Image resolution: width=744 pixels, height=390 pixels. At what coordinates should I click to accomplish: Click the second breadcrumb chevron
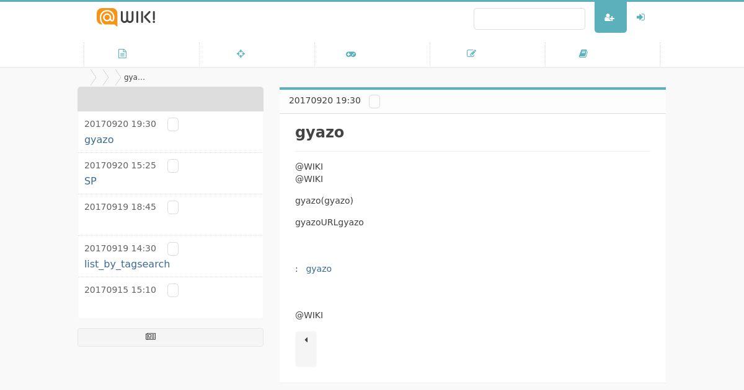coord(106,77)
